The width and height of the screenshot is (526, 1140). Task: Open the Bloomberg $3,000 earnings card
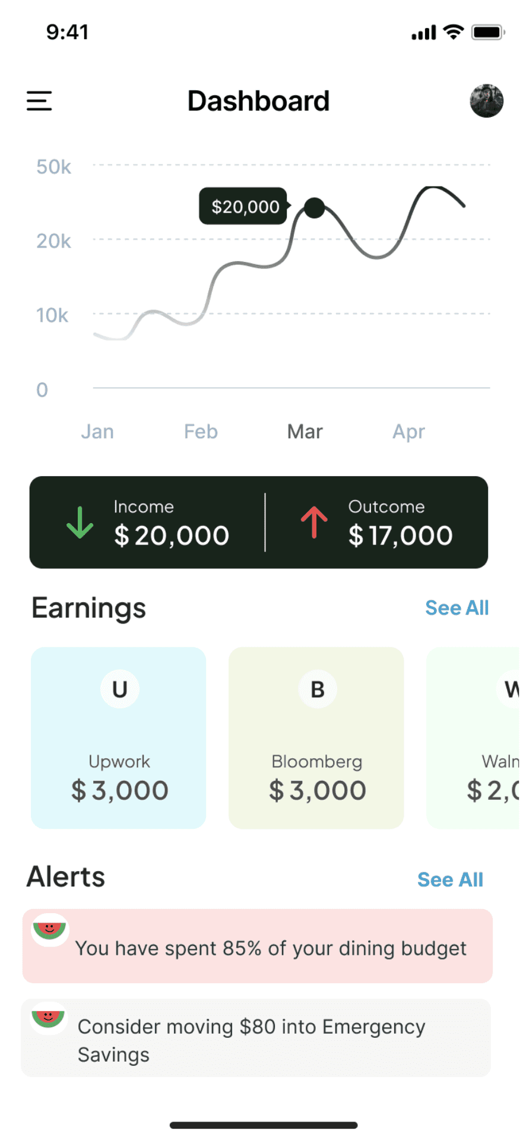coord(316,737)
